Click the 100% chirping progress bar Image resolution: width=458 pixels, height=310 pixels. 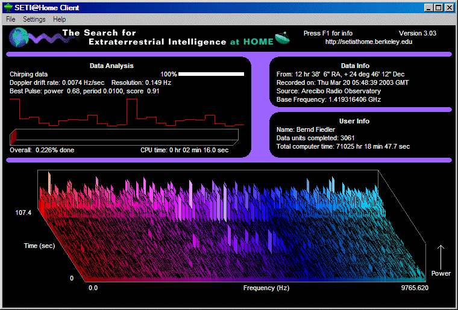[x=211, y=75]
